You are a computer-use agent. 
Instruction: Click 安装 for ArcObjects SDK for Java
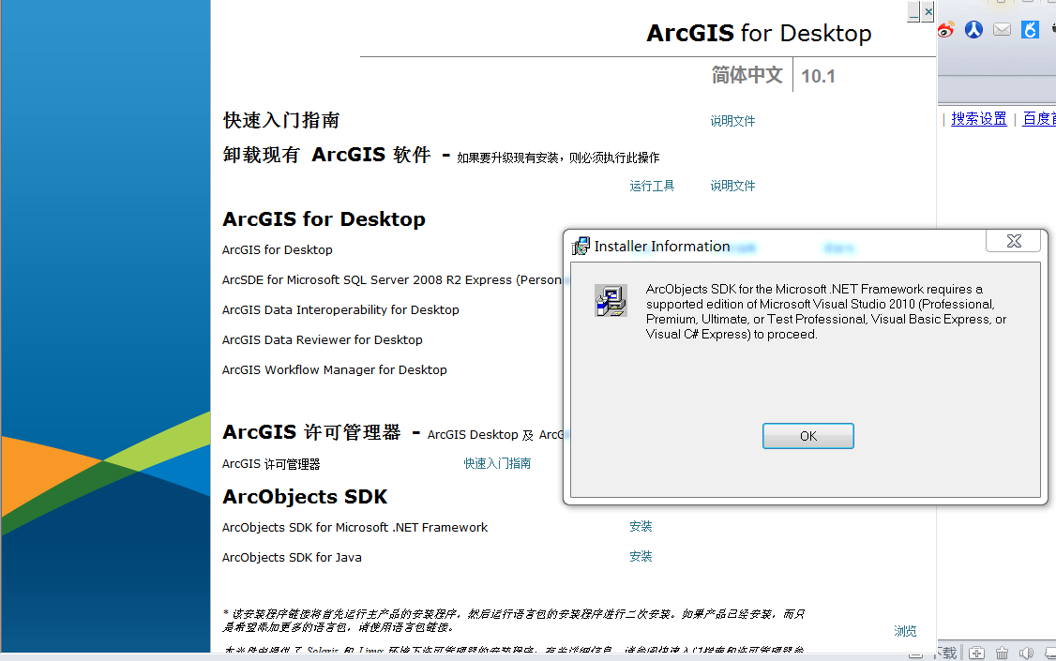coord(641,557)
